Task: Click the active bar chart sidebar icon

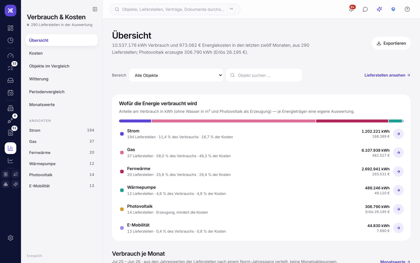Action: 10,148
